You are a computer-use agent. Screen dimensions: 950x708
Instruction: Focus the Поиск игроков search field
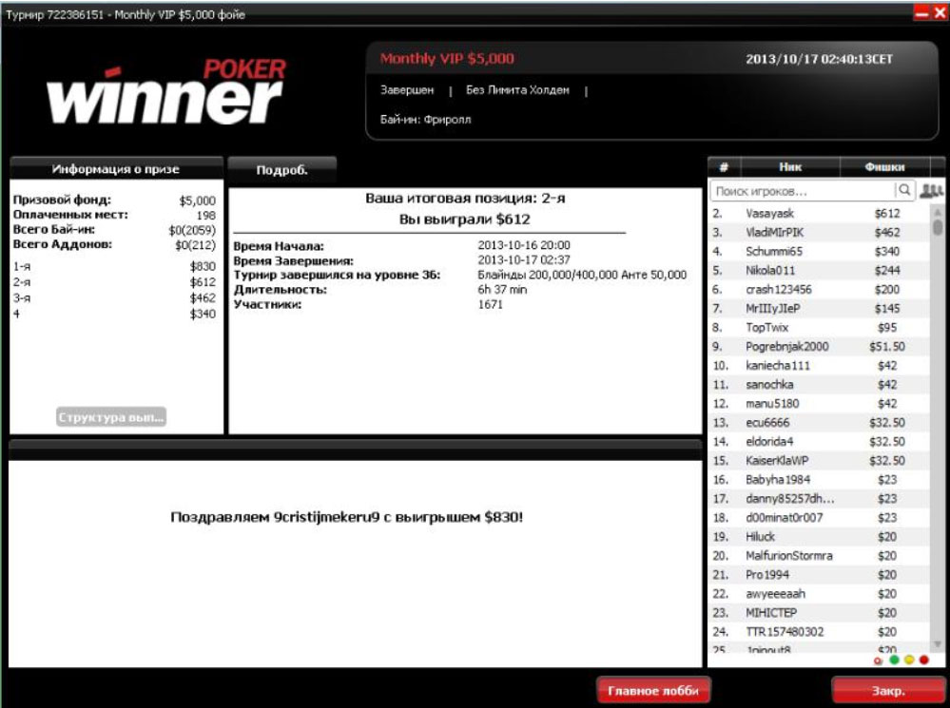pyautogui.click(x=803, y=191)
